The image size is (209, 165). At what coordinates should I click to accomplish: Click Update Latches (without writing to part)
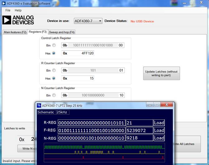[162, 73]
